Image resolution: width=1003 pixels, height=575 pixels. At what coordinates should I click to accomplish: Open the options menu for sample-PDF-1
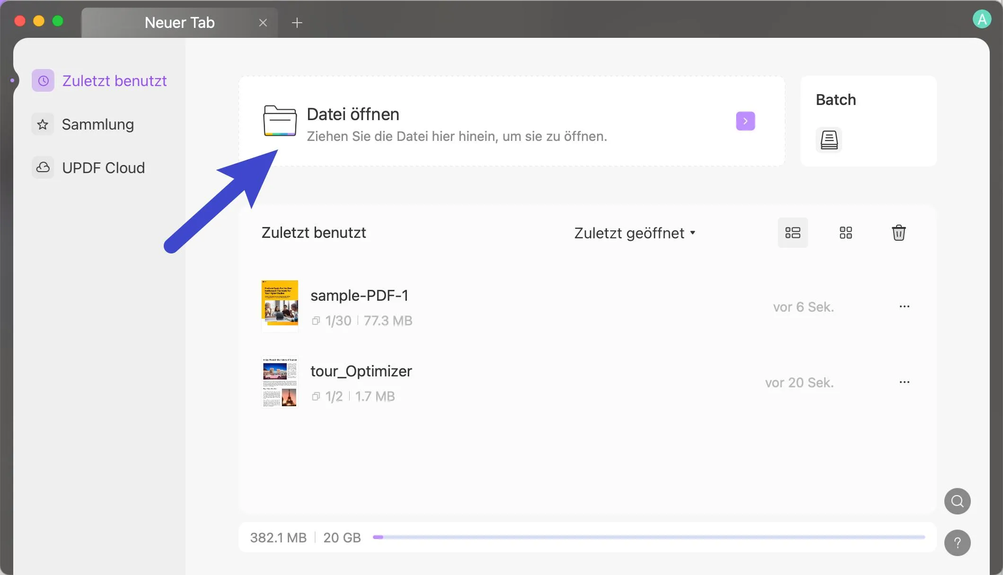(905, 306)
